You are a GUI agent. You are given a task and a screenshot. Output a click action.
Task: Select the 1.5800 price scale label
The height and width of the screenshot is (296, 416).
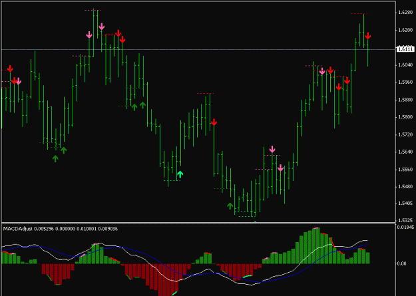click(404, 117)
